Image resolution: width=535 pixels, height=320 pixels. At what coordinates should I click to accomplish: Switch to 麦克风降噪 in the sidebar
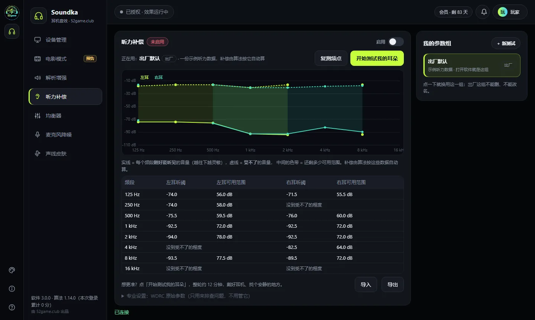pos(65,135)
